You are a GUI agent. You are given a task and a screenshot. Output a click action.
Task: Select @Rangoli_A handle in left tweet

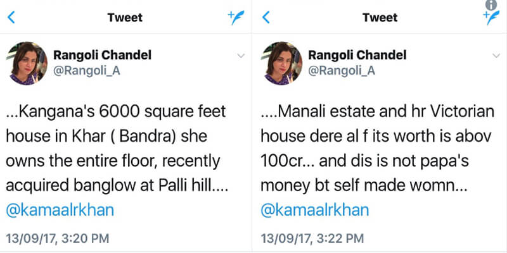tap(87, 70)
